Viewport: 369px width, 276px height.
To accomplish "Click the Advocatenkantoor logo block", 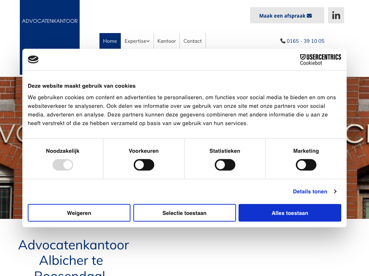I will pyautogui.click(x=50, y=22).
